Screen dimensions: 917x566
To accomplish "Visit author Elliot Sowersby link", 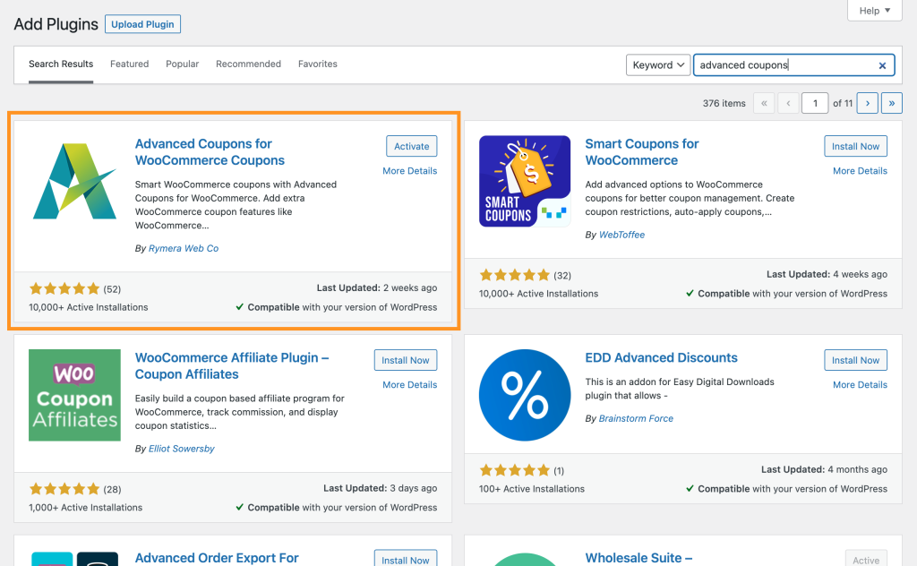I will click(x=181, y=449).
